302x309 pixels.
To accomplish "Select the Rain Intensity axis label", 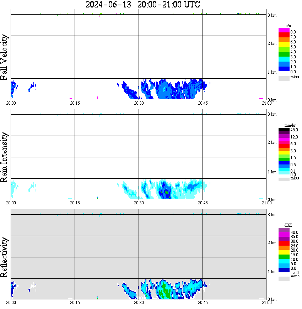I will point(4,157).
